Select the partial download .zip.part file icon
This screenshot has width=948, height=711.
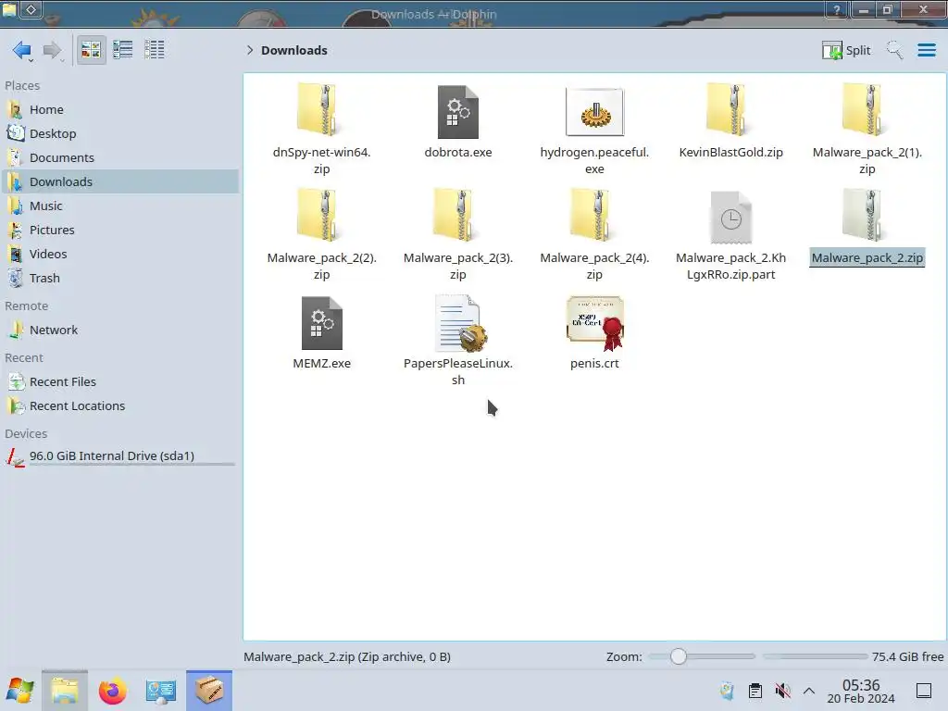click(x=731, y=218)
